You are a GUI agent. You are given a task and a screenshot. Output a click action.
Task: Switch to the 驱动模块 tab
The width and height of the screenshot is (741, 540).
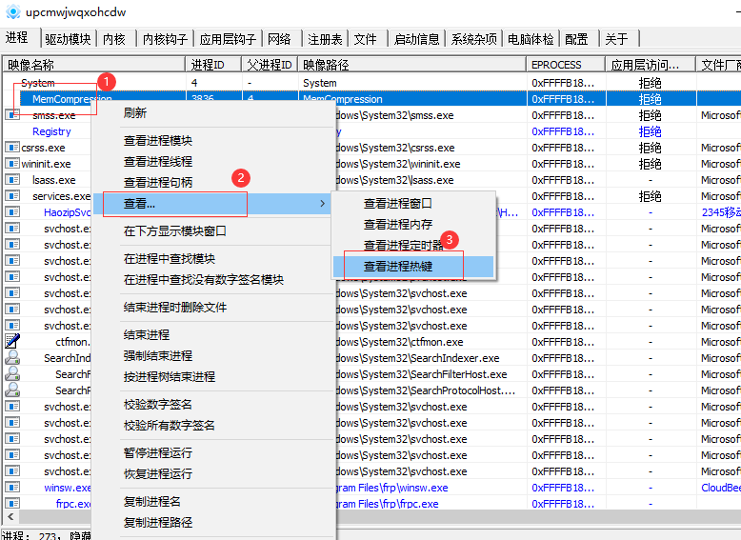coord(68,39)
